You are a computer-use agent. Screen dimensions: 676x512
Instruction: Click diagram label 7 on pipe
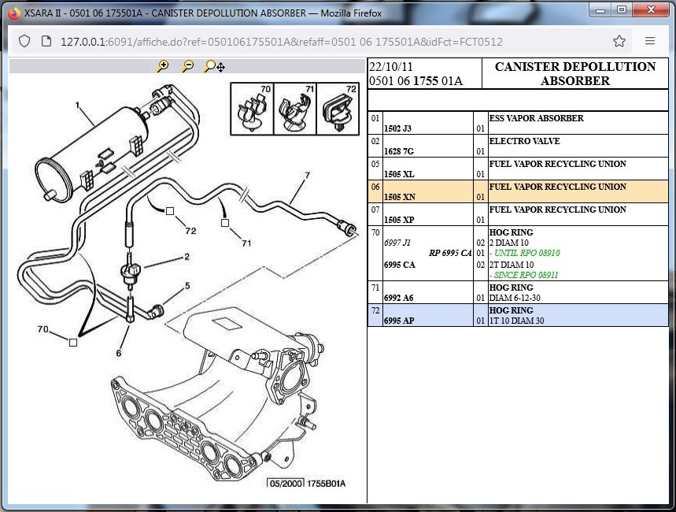(x=307, y=176)
